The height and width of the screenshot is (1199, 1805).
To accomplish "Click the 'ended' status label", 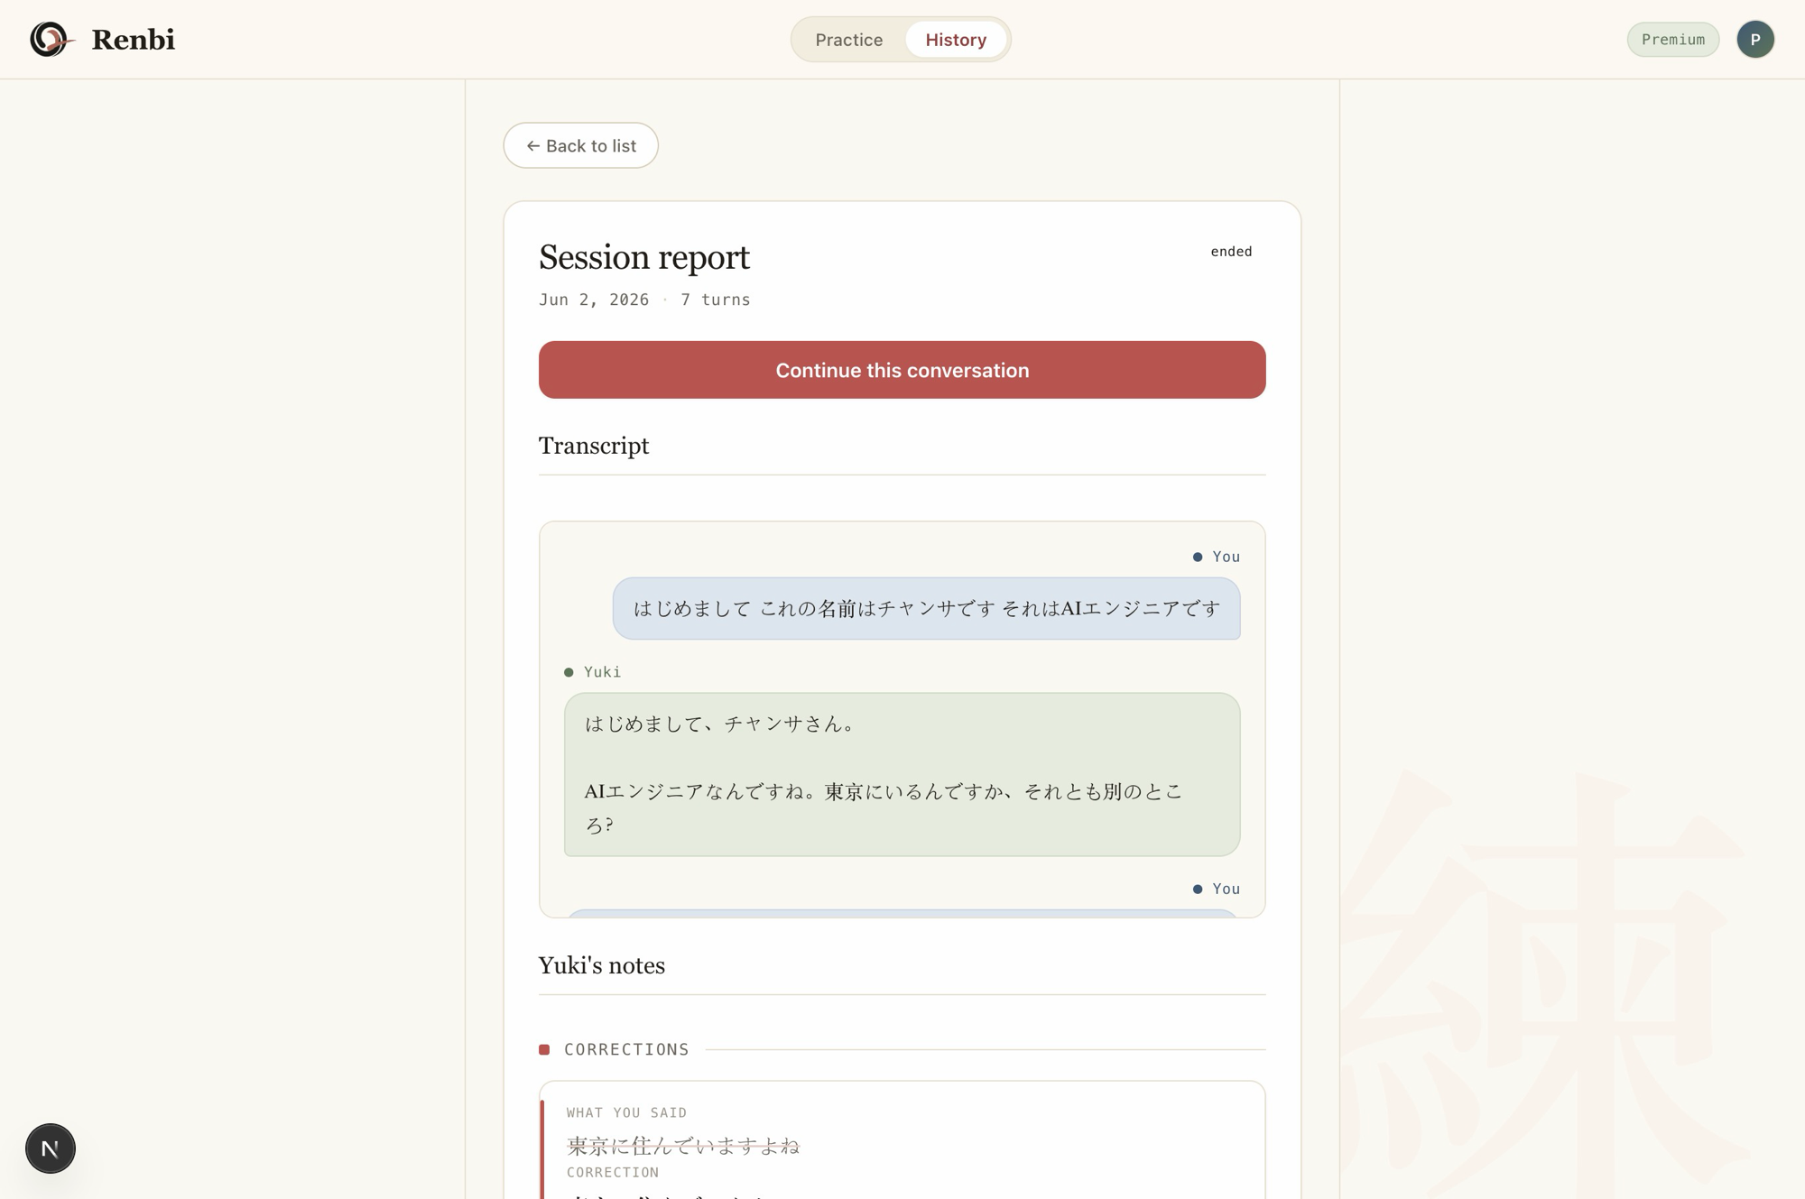I will pos(1231,252).
